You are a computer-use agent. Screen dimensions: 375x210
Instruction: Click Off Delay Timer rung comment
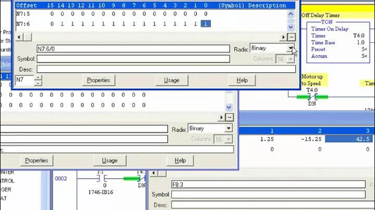click(320, 15)
